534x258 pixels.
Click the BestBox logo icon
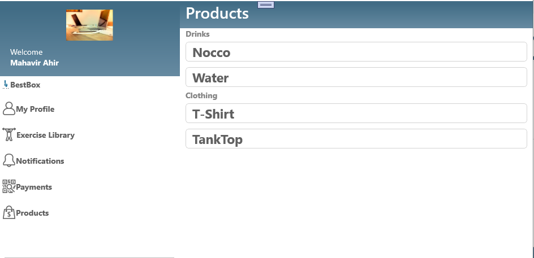coord(6,85)
